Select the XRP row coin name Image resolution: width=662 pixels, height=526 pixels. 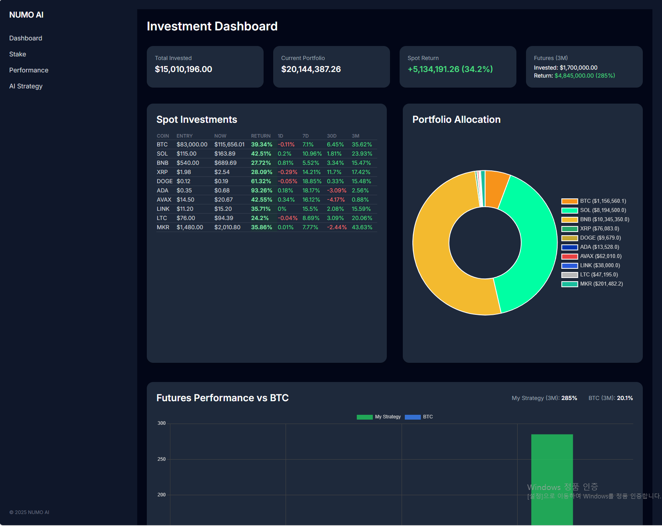[x=162, y=172]
